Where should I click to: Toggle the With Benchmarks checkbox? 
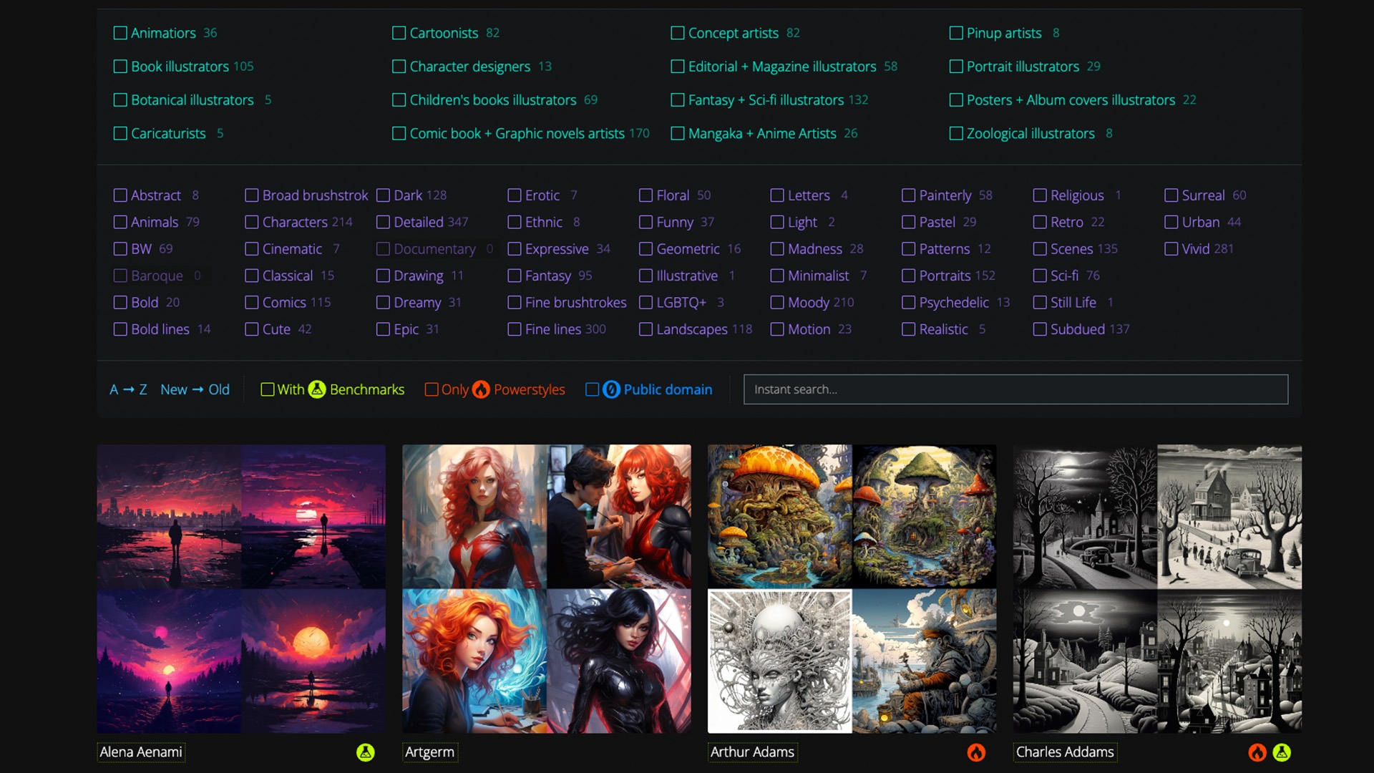coord(268,389)
